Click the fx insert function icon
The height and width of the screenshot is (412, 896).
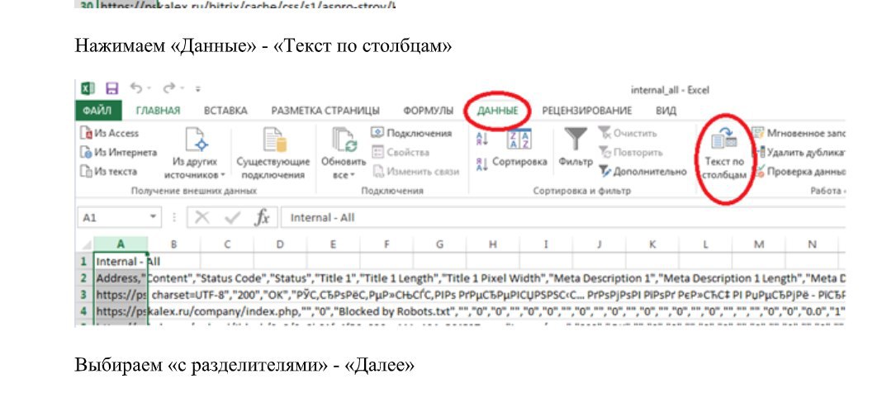click(263, 218)
